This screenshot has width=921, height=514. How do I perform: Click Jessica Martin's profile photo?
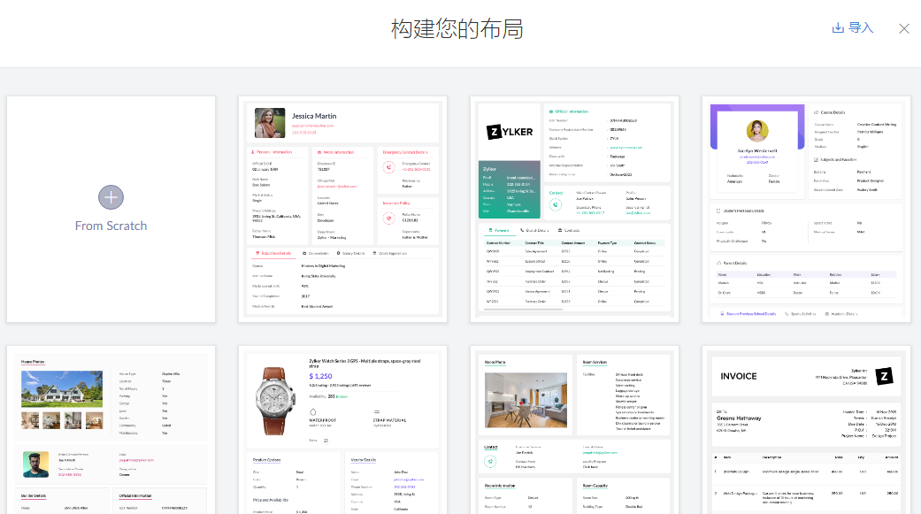tap(270, 123)
